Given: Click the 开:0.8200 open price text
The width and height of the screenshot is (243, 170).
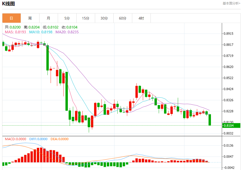Looking at the screenshot, I should 13,27.
